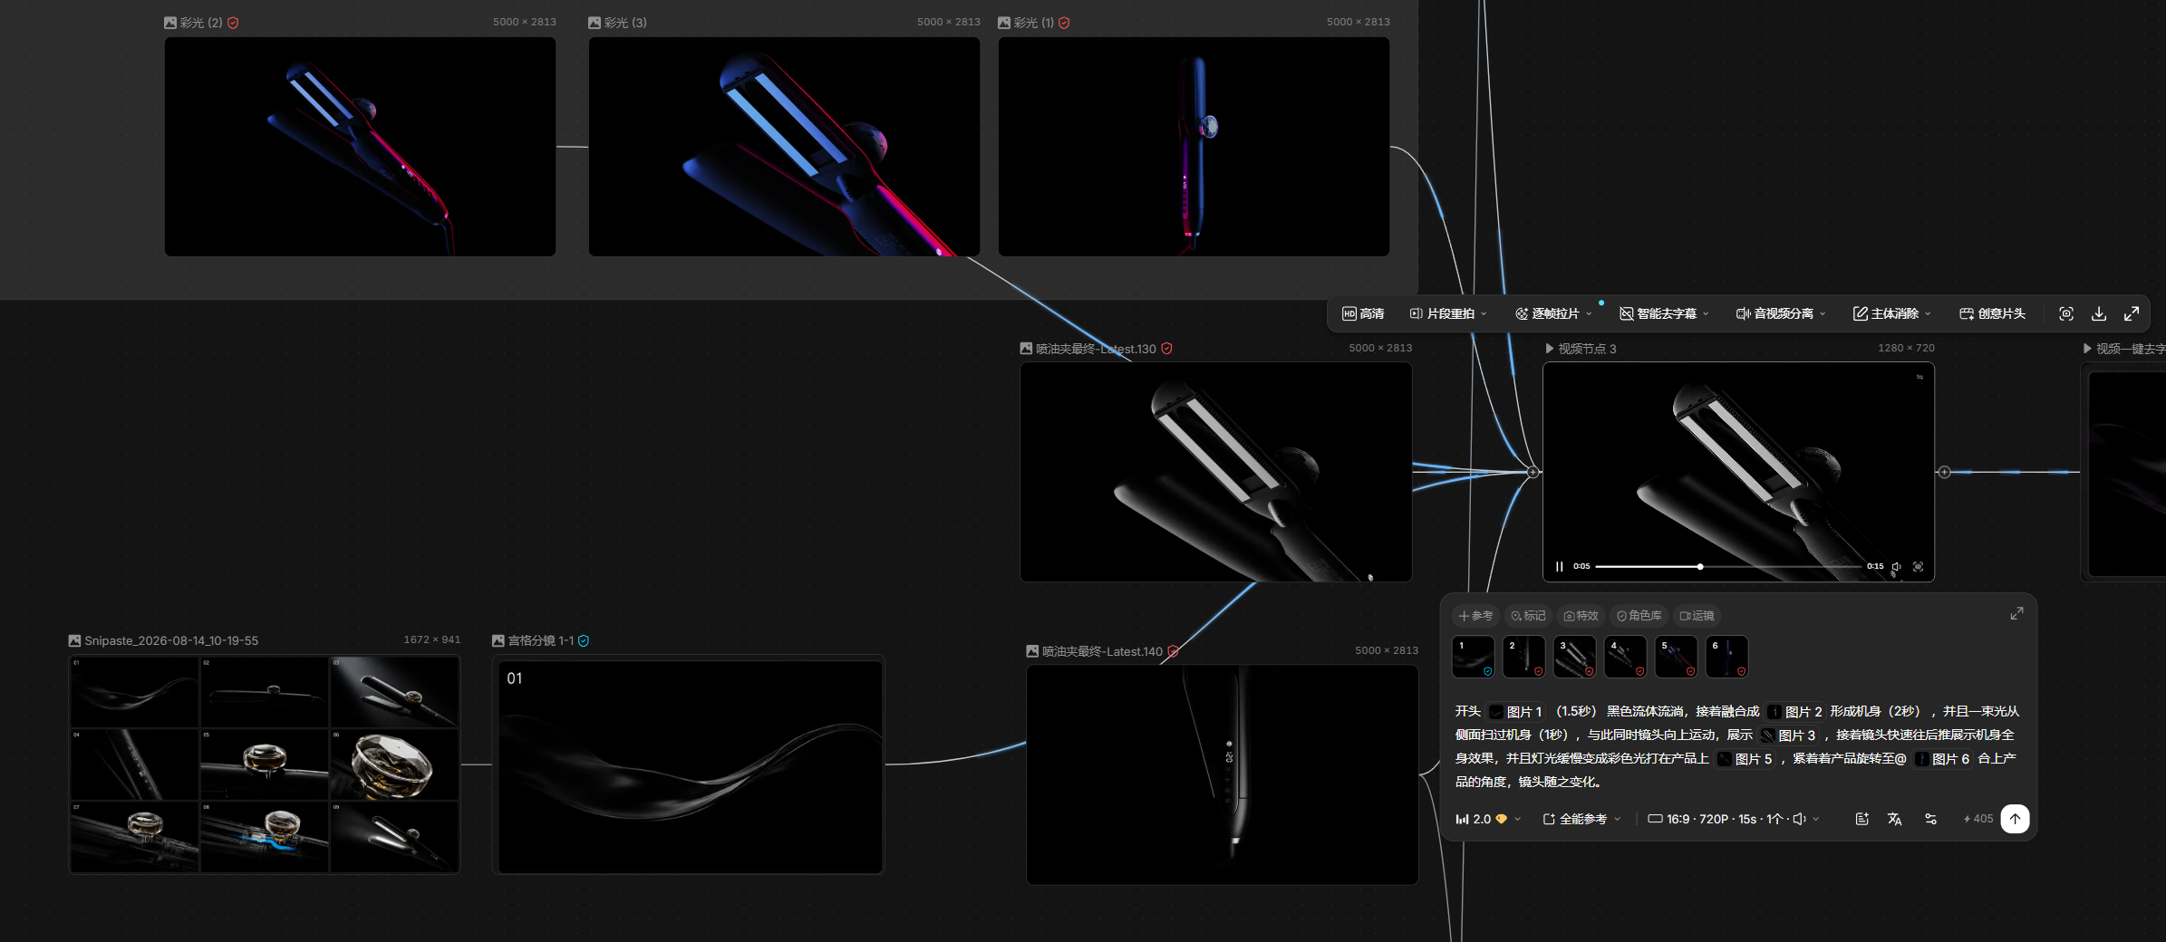Viewport: 2166px width, 942px height.
Task: Click the input connector plus on video node
Action: coord(1533,472)
